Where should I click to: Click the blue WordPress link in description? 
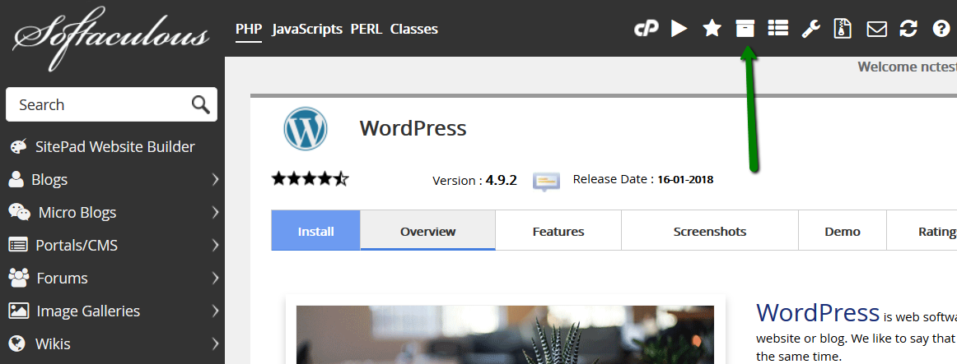(818, 312)
